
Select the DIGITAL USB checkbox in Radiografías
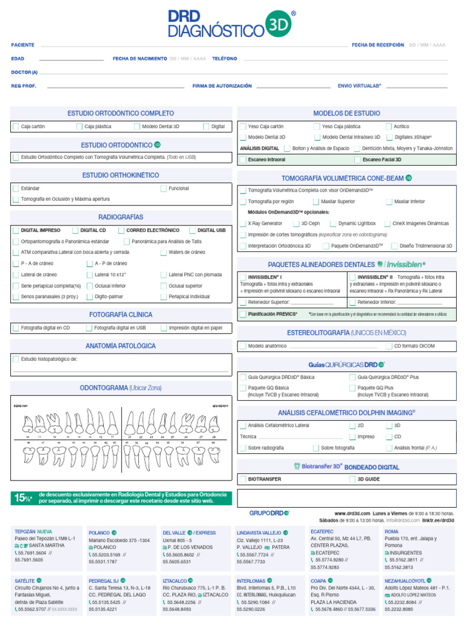point(192,230)
